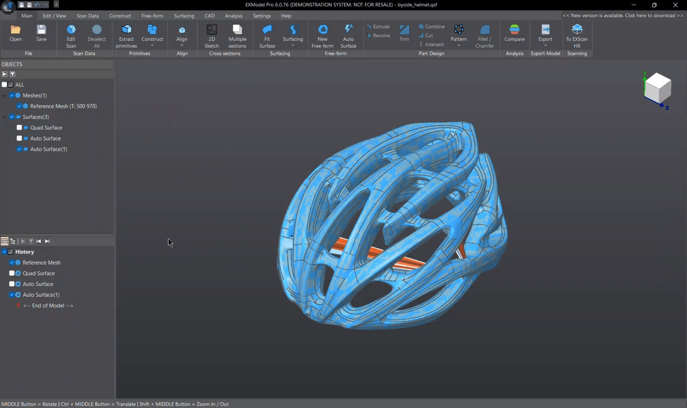The height and width of the screenshot is (408, 687).
Task: Collapse the Surfaces(3) group
Action: point(5,117)
